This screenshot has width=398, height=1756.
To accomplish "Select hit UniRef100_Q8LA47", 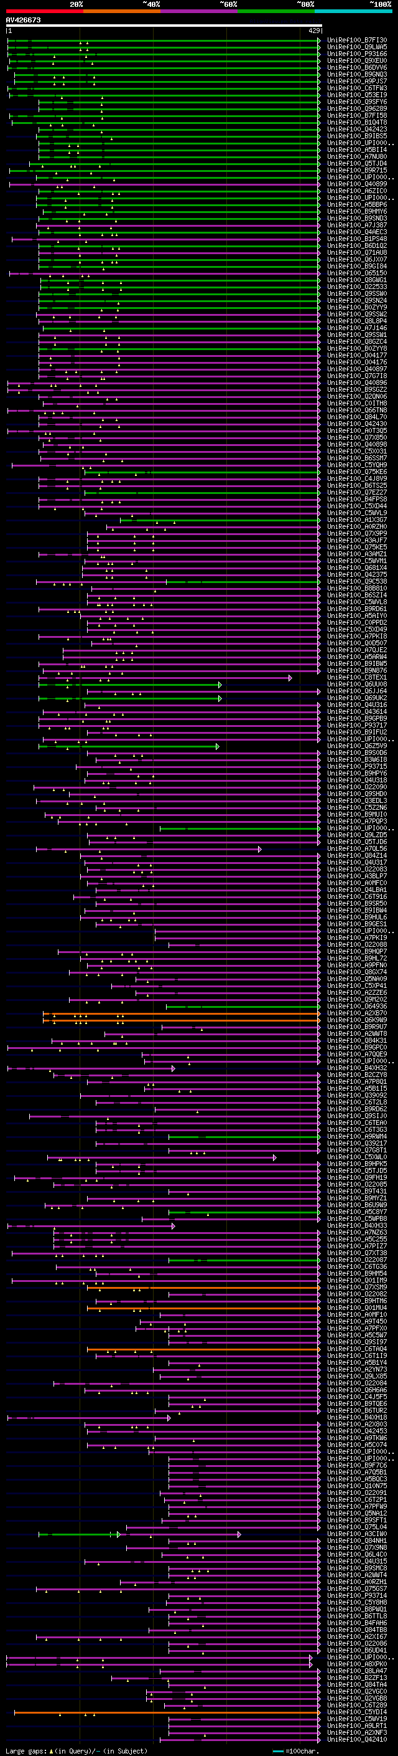I will pos(357,1671).
